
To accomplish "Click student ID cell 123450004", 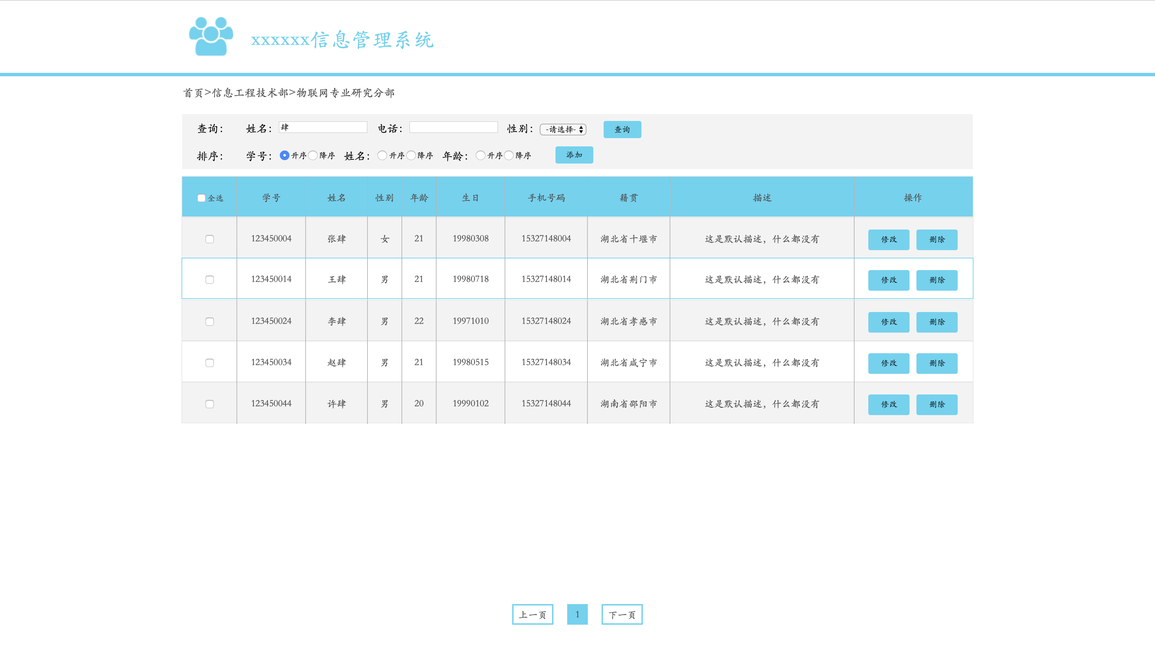I will pyautogui.click(x=271, y=238).
